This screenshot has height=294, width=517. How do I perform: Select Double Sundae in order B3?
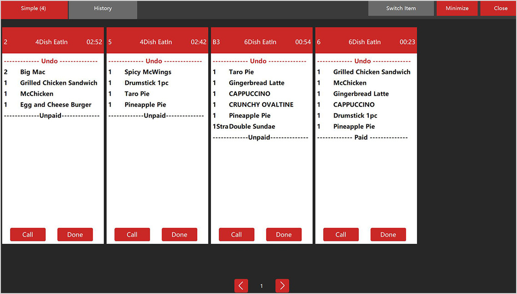[252, 127]
